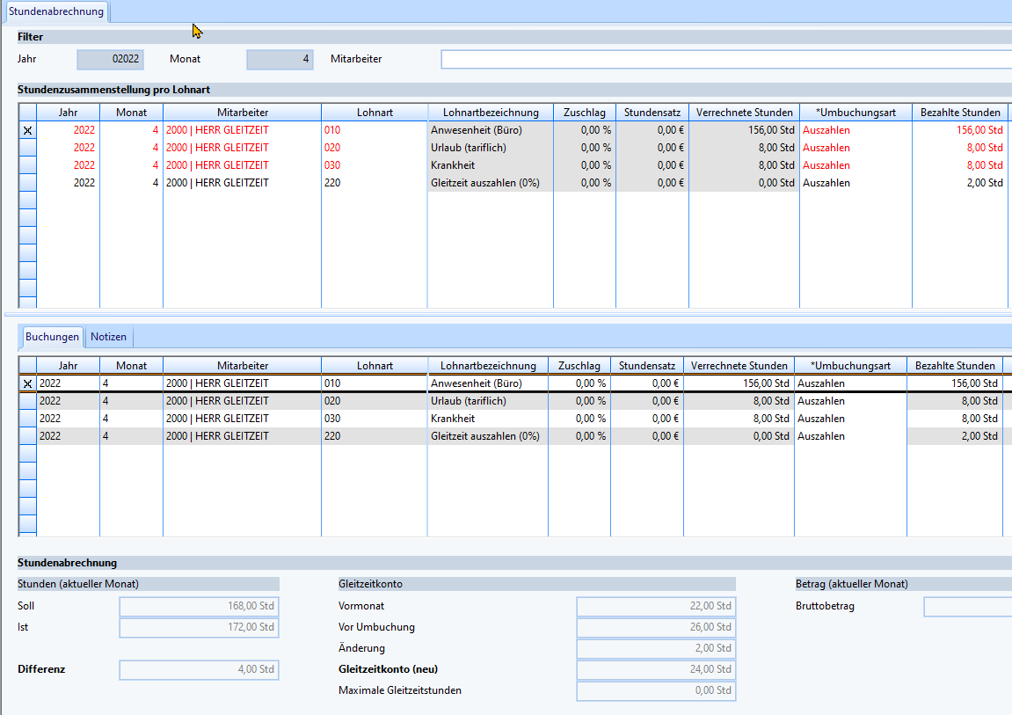Click the top-left corner cell of Stundenzusammenstellung table
Viewport: 1012px width, 715px height.
tap(27, 113)
